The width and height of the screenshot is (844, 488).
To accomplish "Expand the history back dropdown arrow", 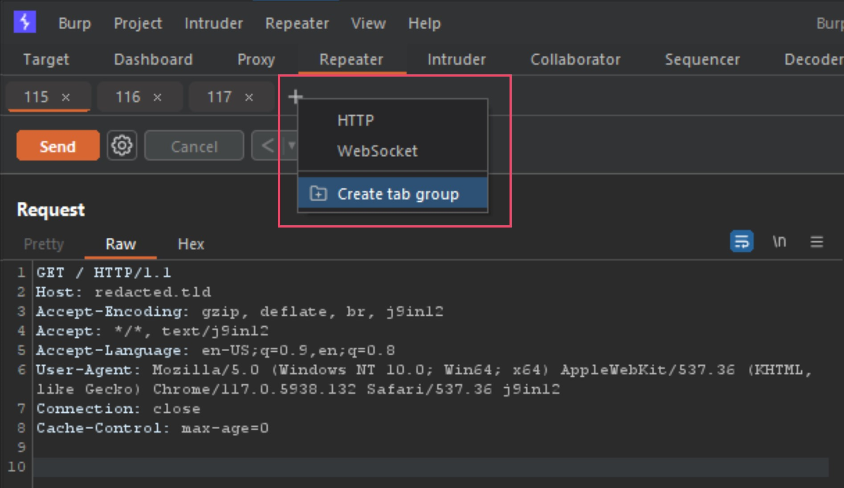I will tap(291, 146).
